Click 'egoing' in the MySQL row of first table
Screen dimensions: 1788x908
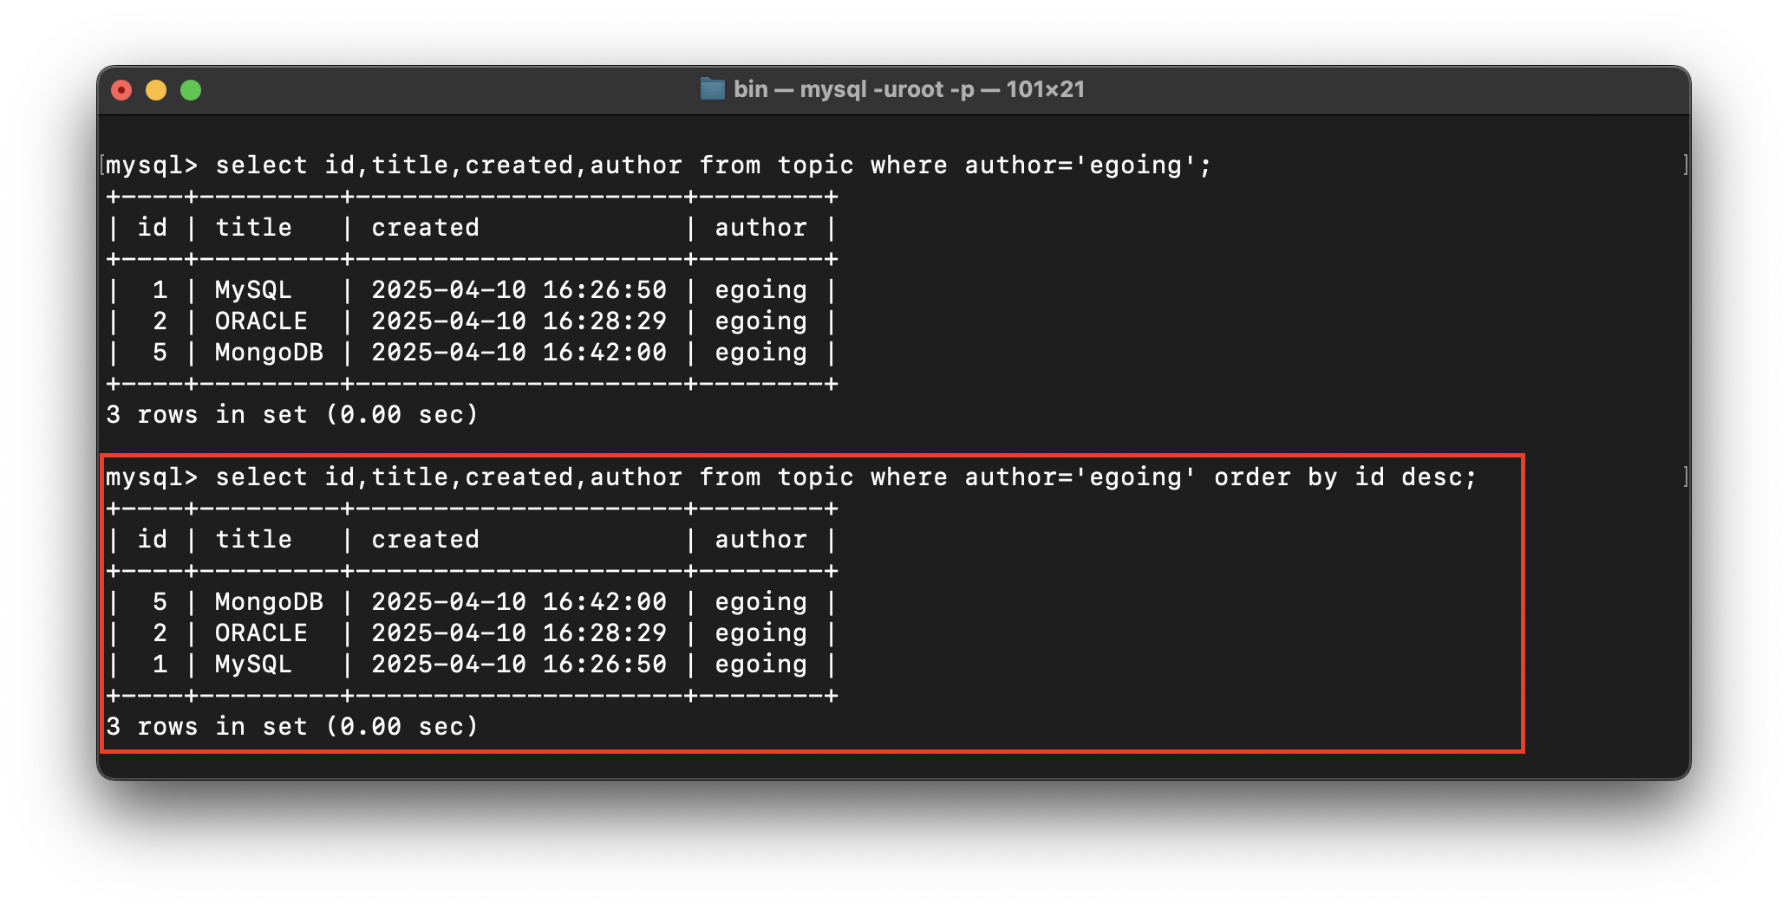(x=761, y=291)
